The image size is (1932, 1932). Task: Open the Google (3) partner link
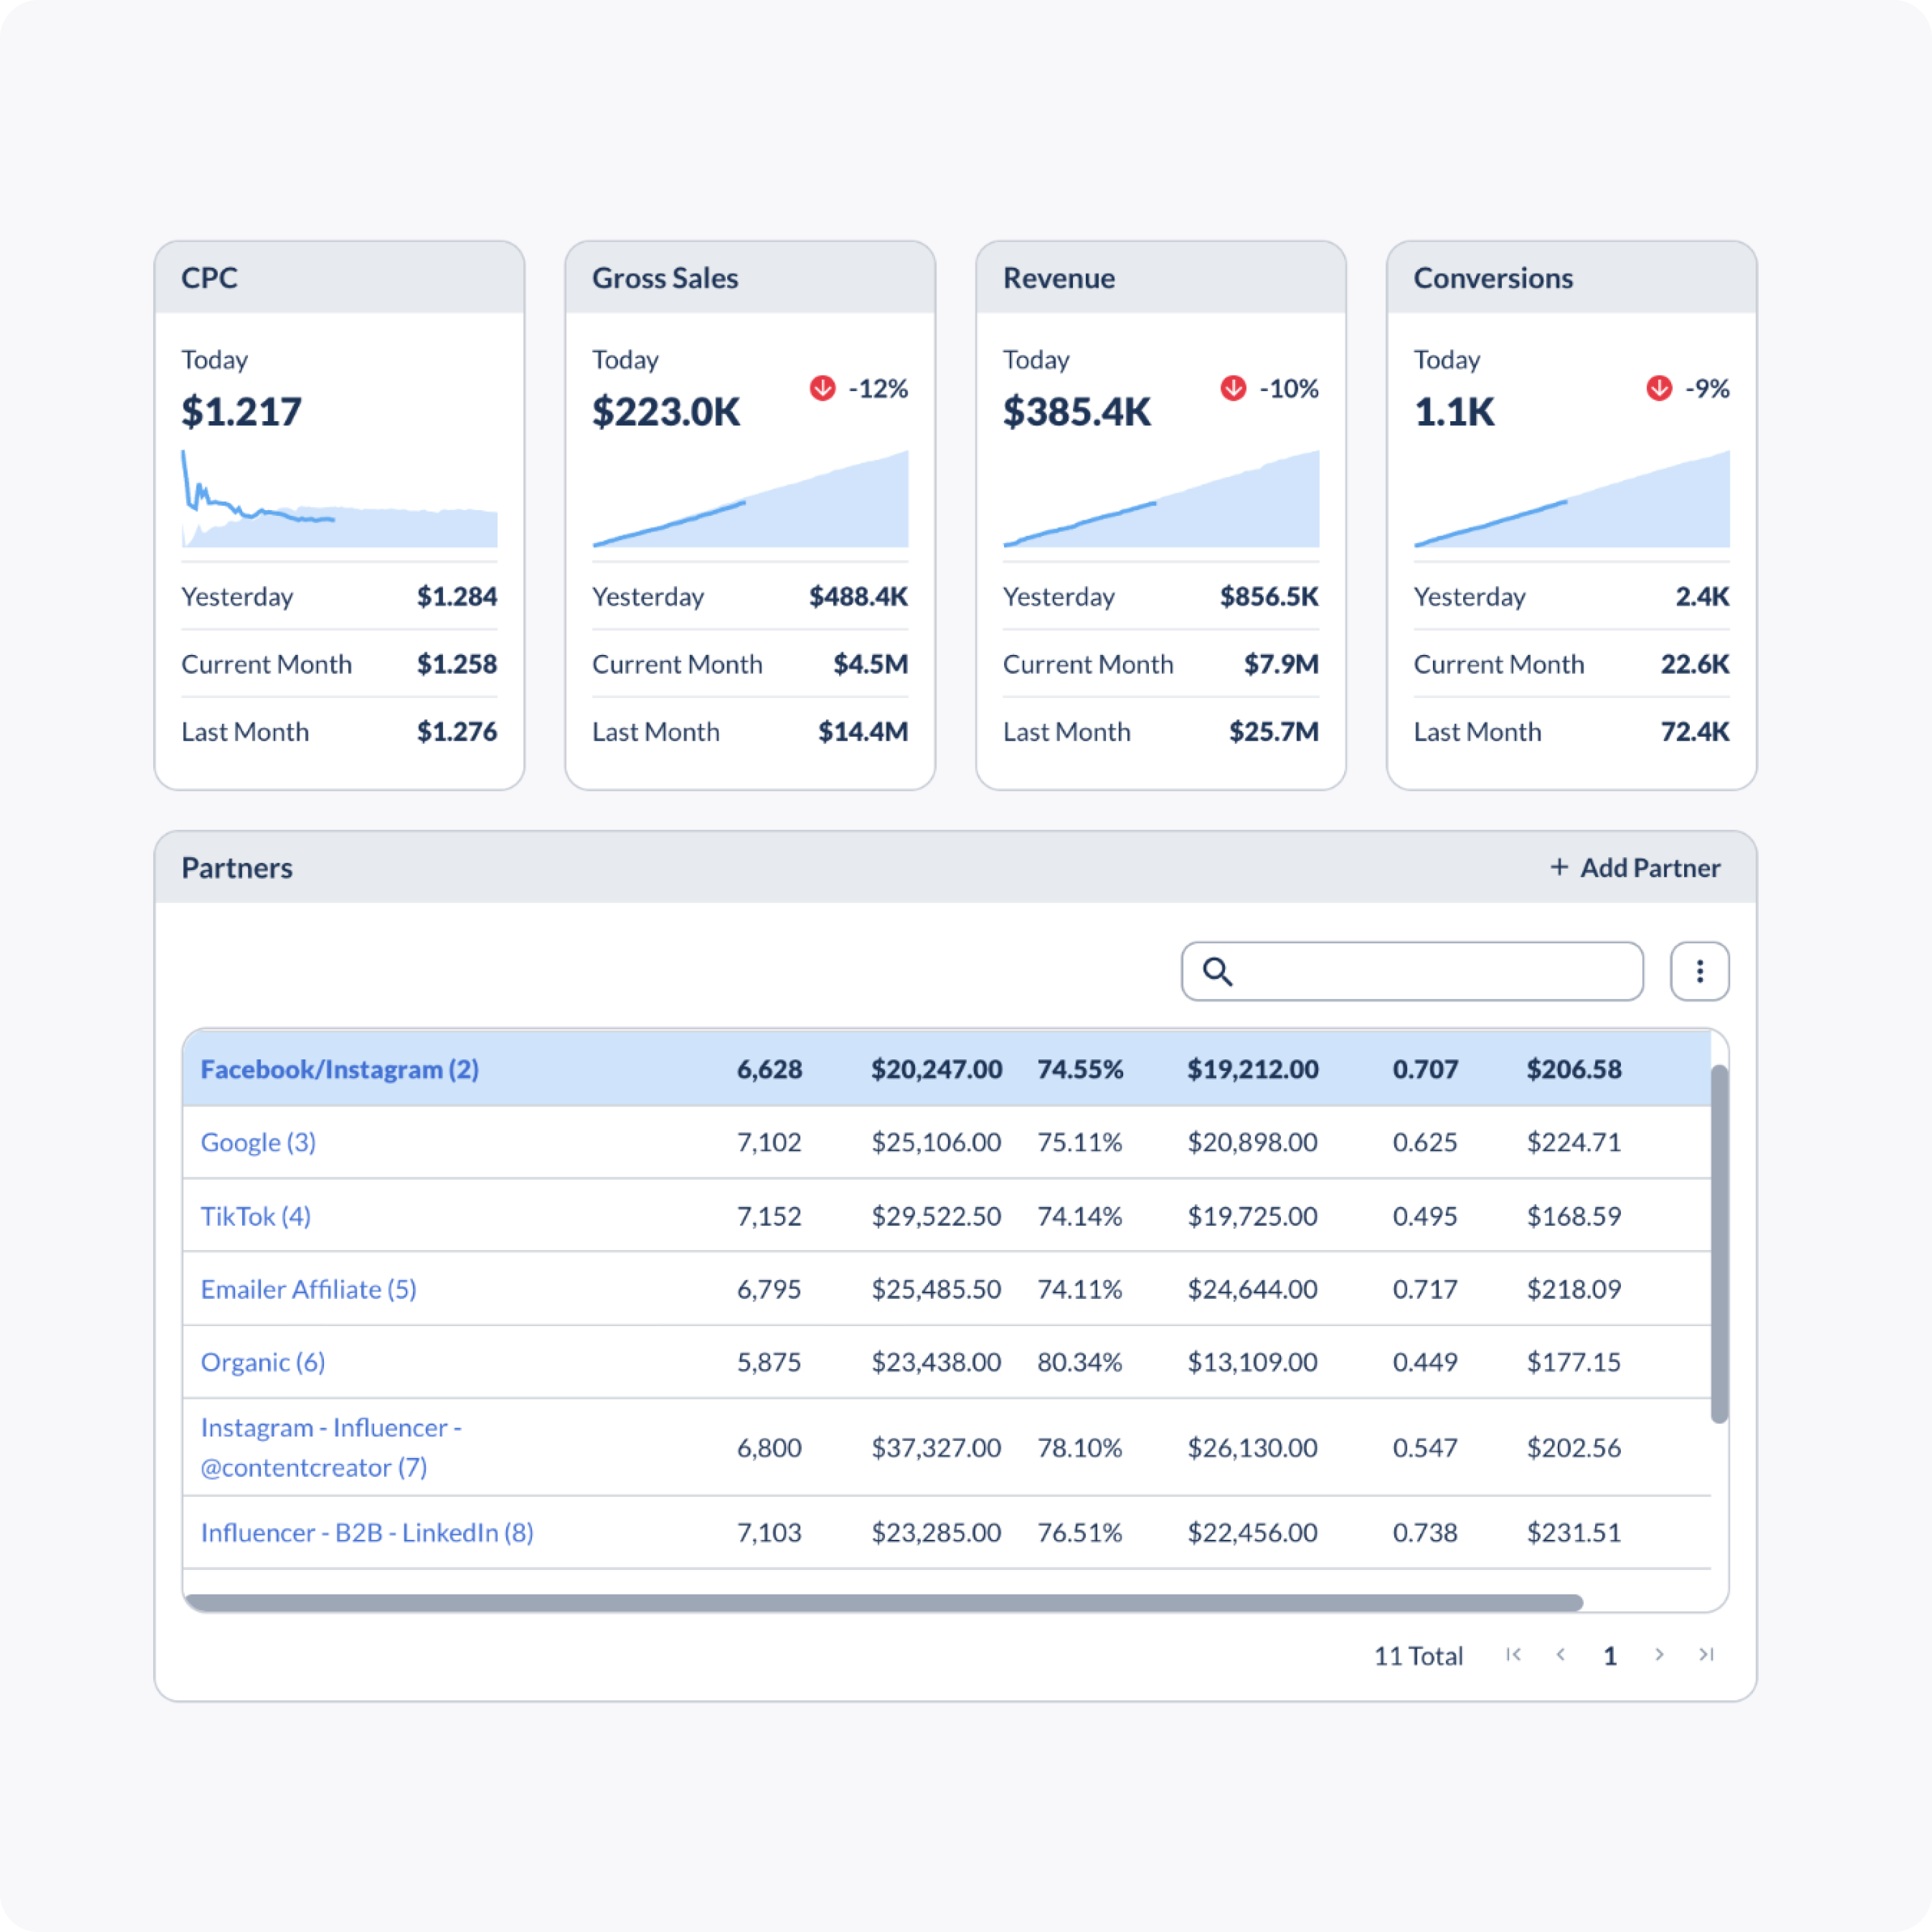[x=258, y=1142]
